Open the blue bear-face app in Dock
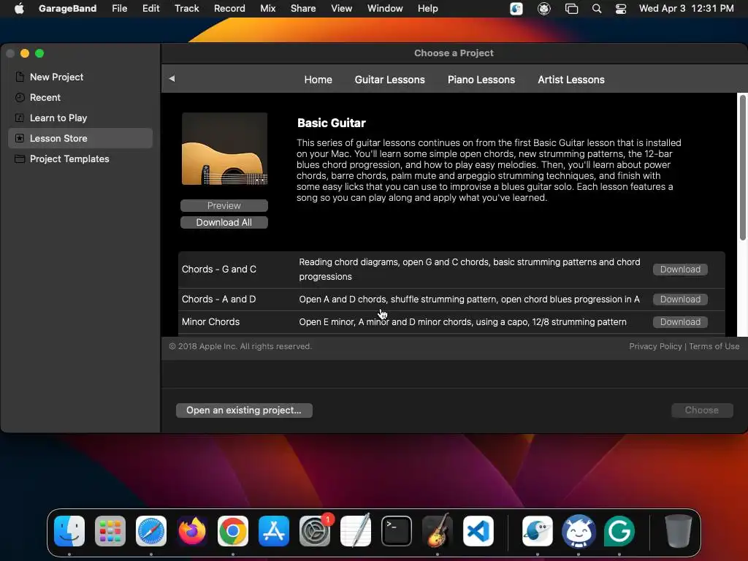This screenshot has height=561, width=748. tap(579, 530)
